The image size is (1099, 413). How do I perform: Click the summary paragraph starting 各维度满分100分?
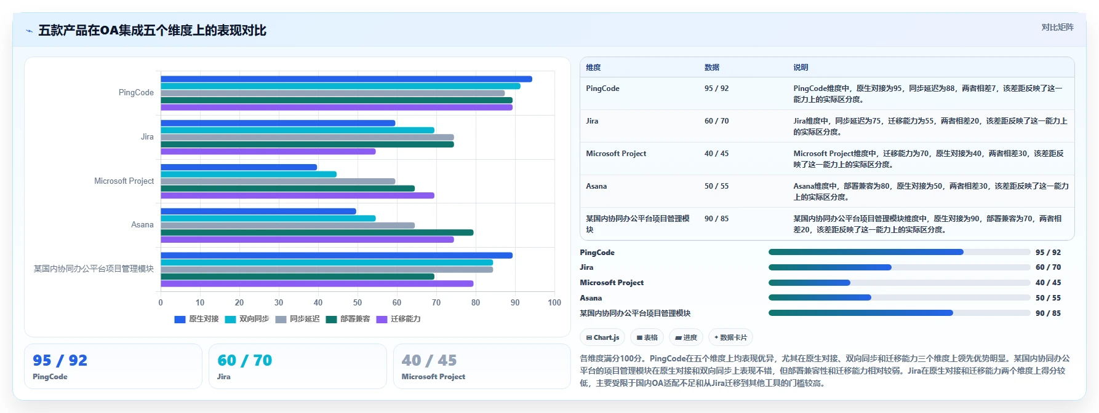(x=825, y=371)
